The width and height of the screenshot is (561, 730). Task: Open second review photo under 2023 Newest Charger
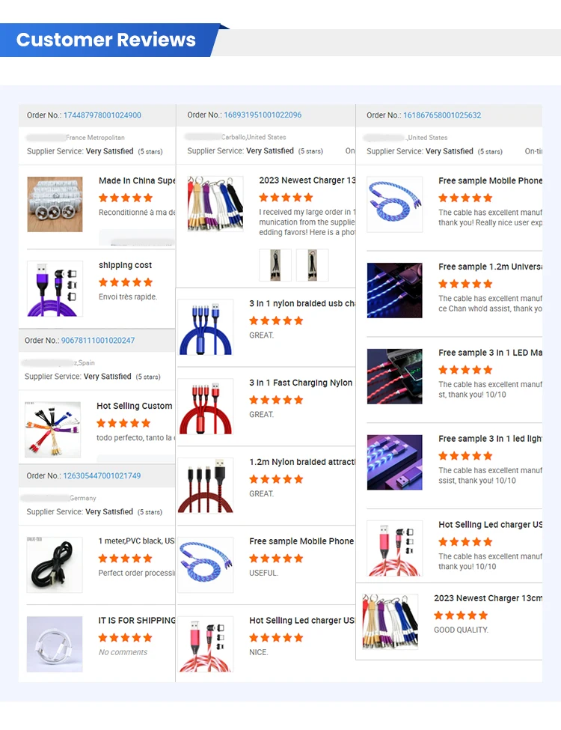tap(312, 265)
